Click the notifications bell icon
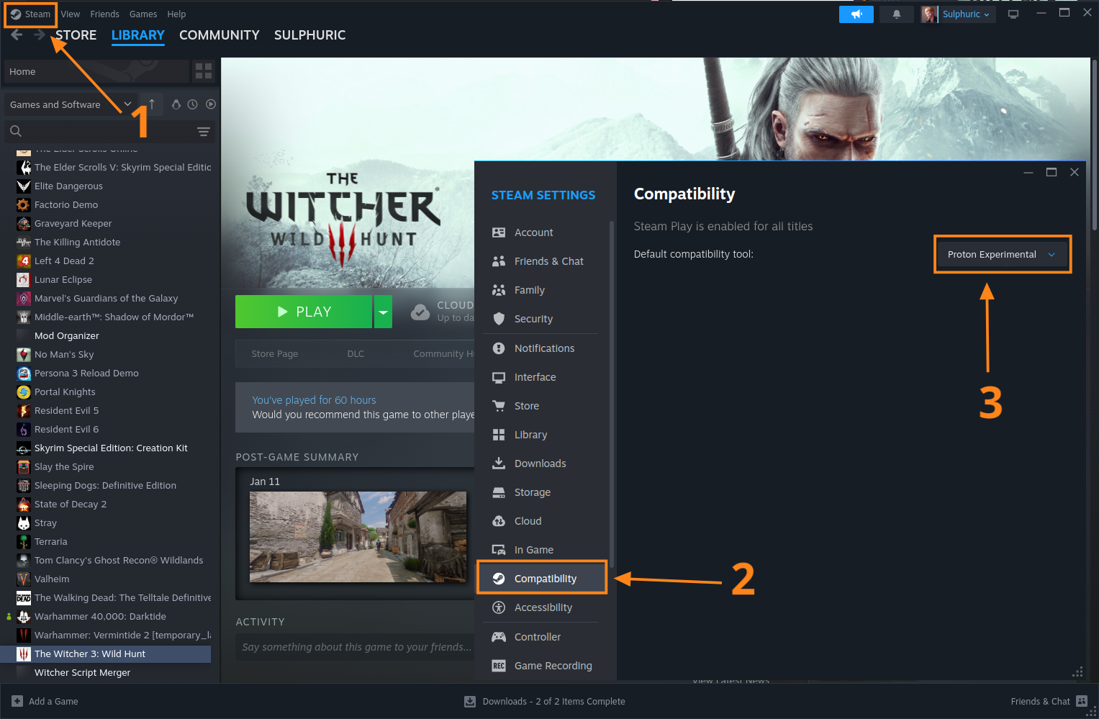Image resolution: width=1099 pixels, height=719 pixels. click(896, 14)
